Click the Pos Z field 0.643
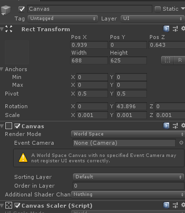The width and height of the screenshot is (185, 213). click(167, 45)
